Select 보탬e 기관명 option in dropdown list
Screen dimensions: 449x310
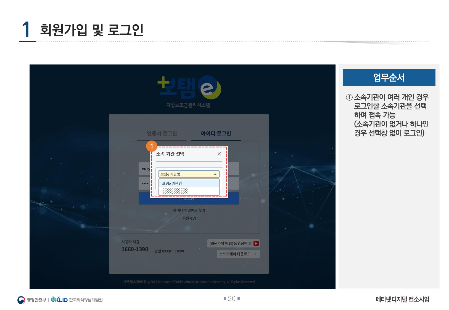[x=189, y=183]
